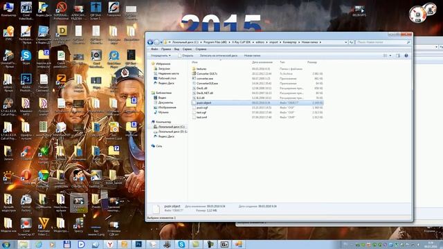
Task: Open the recent locations dropdown next to forward arrow
Action: [x=161, y=42]
